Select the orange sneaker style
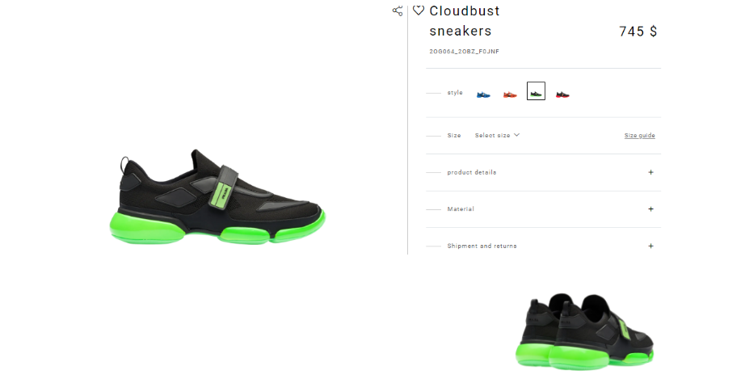The image size is (745, 379). 510,95
